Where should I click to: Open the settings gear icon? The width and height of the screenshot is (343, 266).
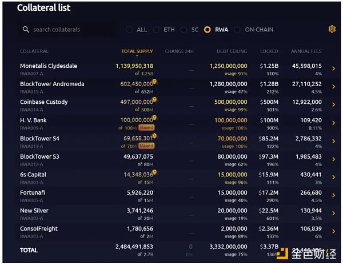332,29
